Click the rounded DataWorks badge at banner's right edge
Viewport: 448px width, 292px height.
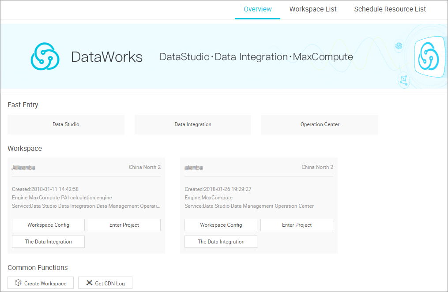[x=429, y=56]
